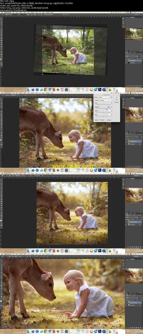The height and width of the screenshot is (334, 143).
Task: Click Cancel in the Selective Color dialog
Action: (x=116, y=99)
